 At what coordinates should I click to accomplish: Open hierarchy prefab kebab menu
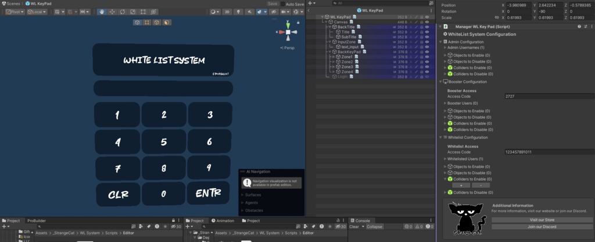pos(432,10)
